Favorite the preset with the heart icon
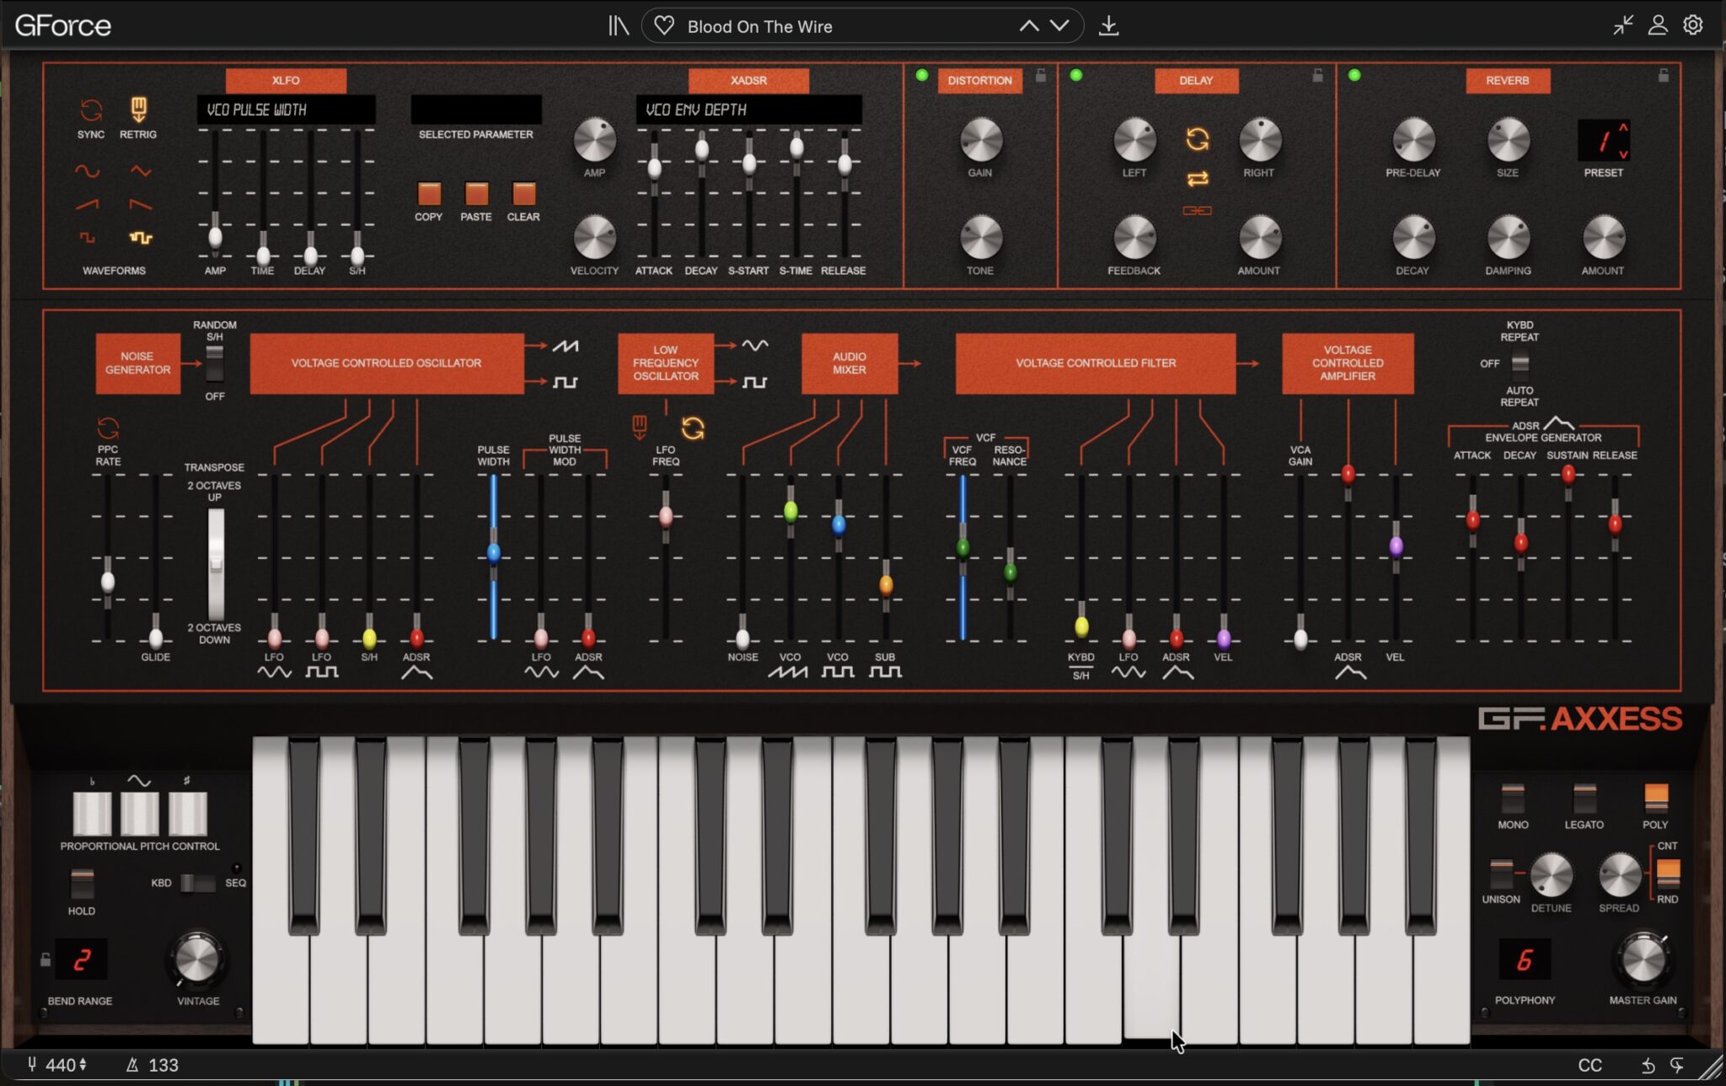 664,26
